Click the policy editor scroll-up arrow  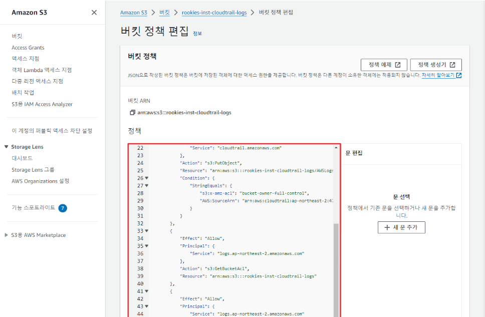(x=336, y=148)
